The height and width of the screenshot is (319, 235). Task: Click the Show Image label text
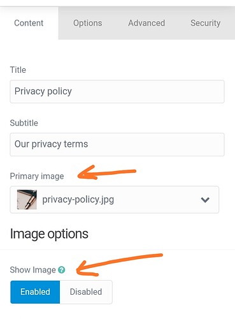click(x=33, y=270)
